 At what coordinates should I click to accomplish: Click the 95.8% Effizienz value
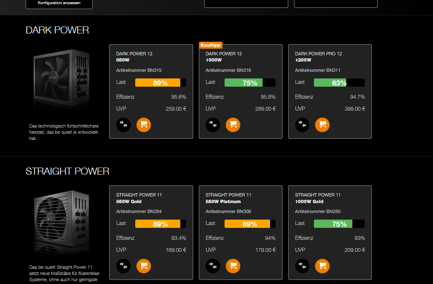point(268,97)
